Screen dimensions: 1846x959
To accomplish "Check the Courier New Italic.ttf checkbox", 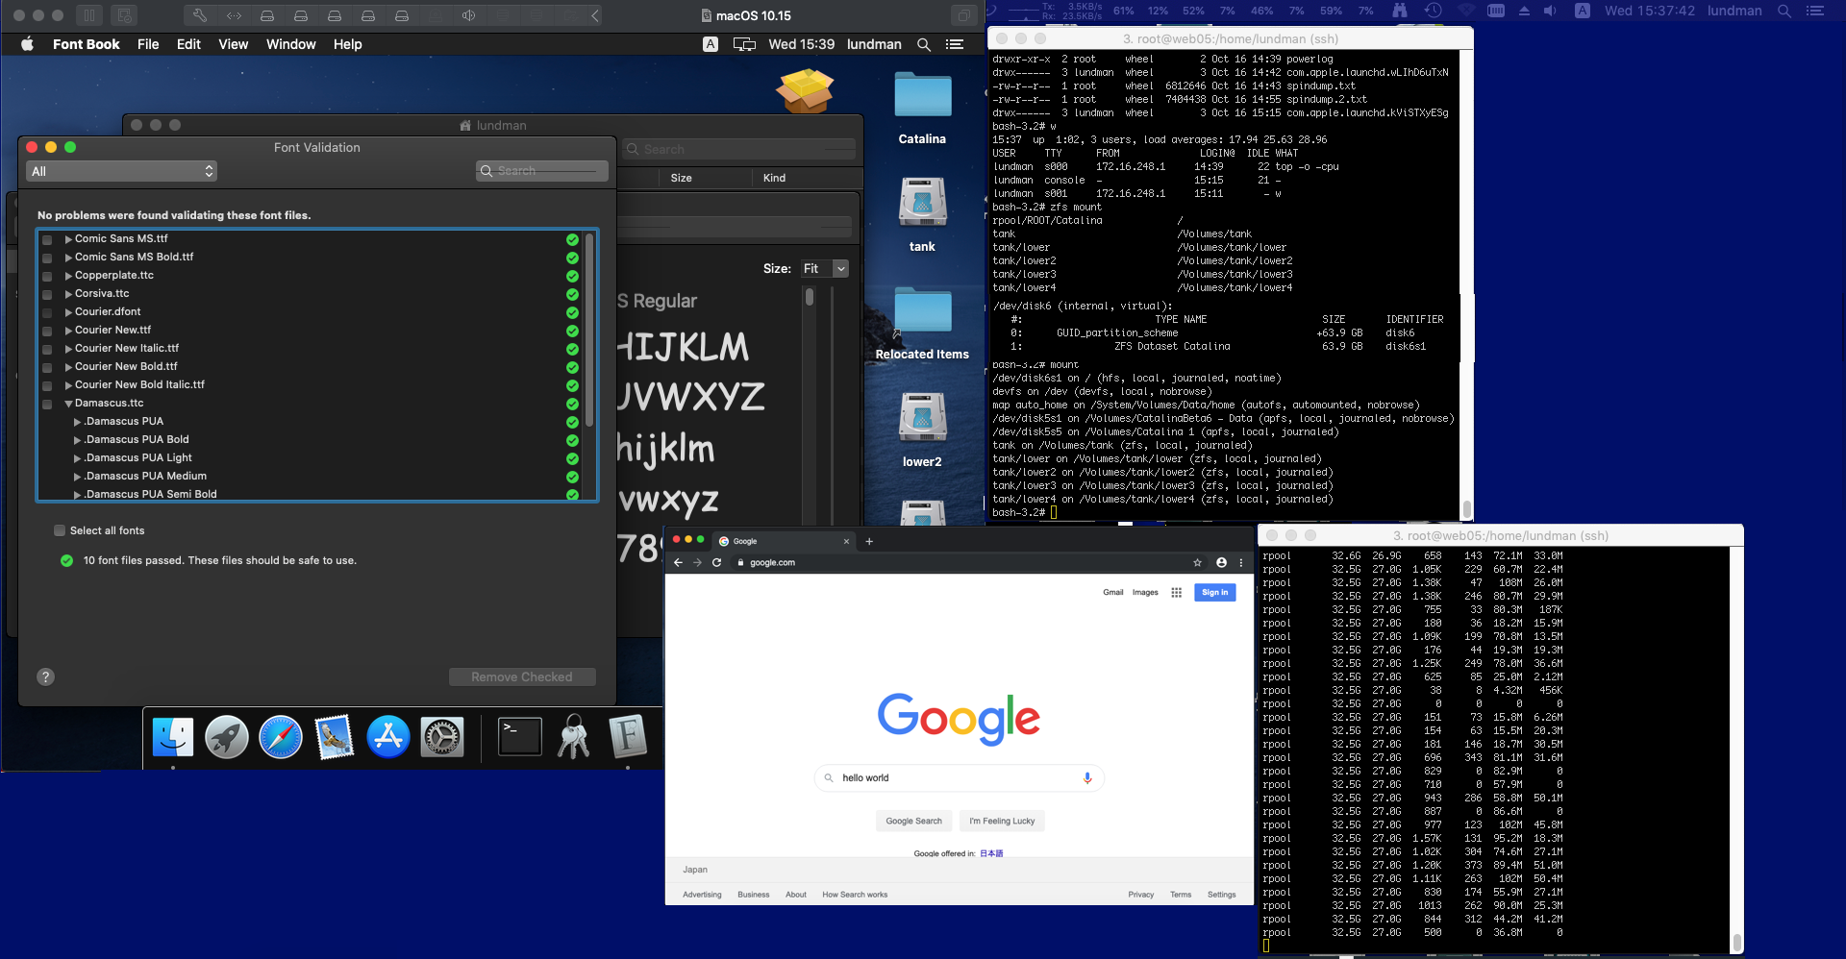I will point(47,349).
